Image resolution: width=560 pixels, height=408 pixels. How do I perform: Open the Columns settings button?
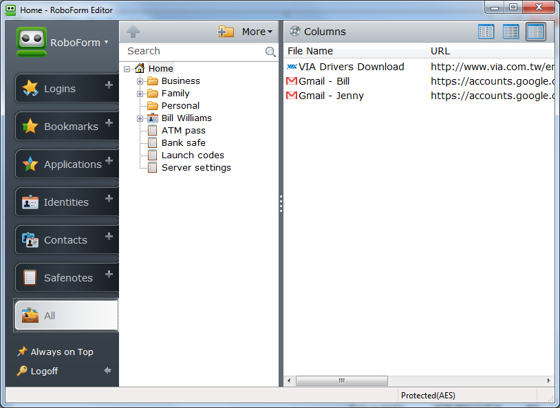pyautogui.click(x=318, y=32)
